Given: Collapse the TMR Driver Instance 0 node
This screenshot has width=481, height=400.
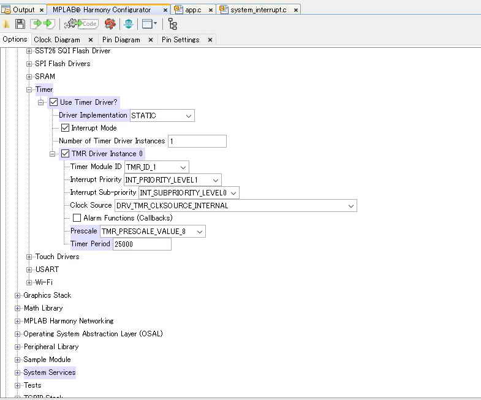Looking at the screenshot, I should point(53,154).
